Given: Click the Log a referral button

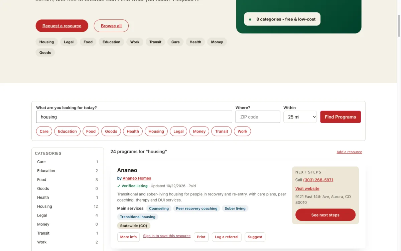Looking at the screenshot, I should tap(227, 237).
